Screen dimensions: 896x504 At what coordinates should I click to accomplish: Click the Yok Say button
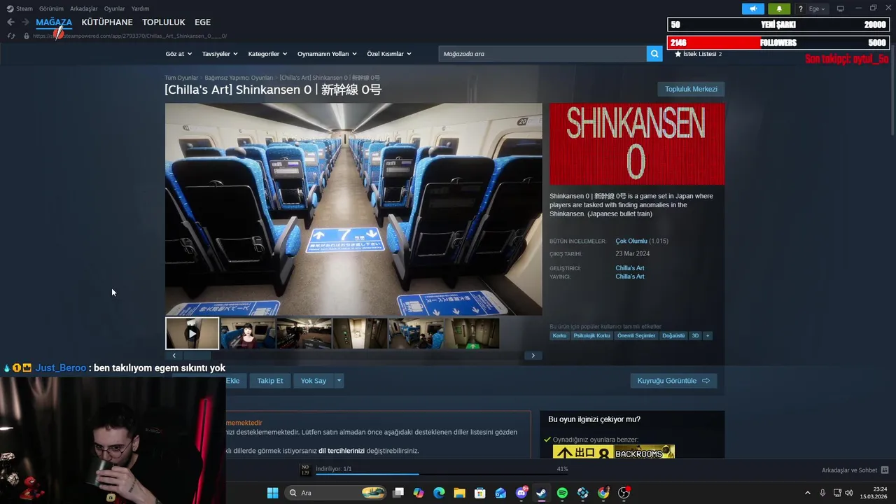click(x=314, y=381)
